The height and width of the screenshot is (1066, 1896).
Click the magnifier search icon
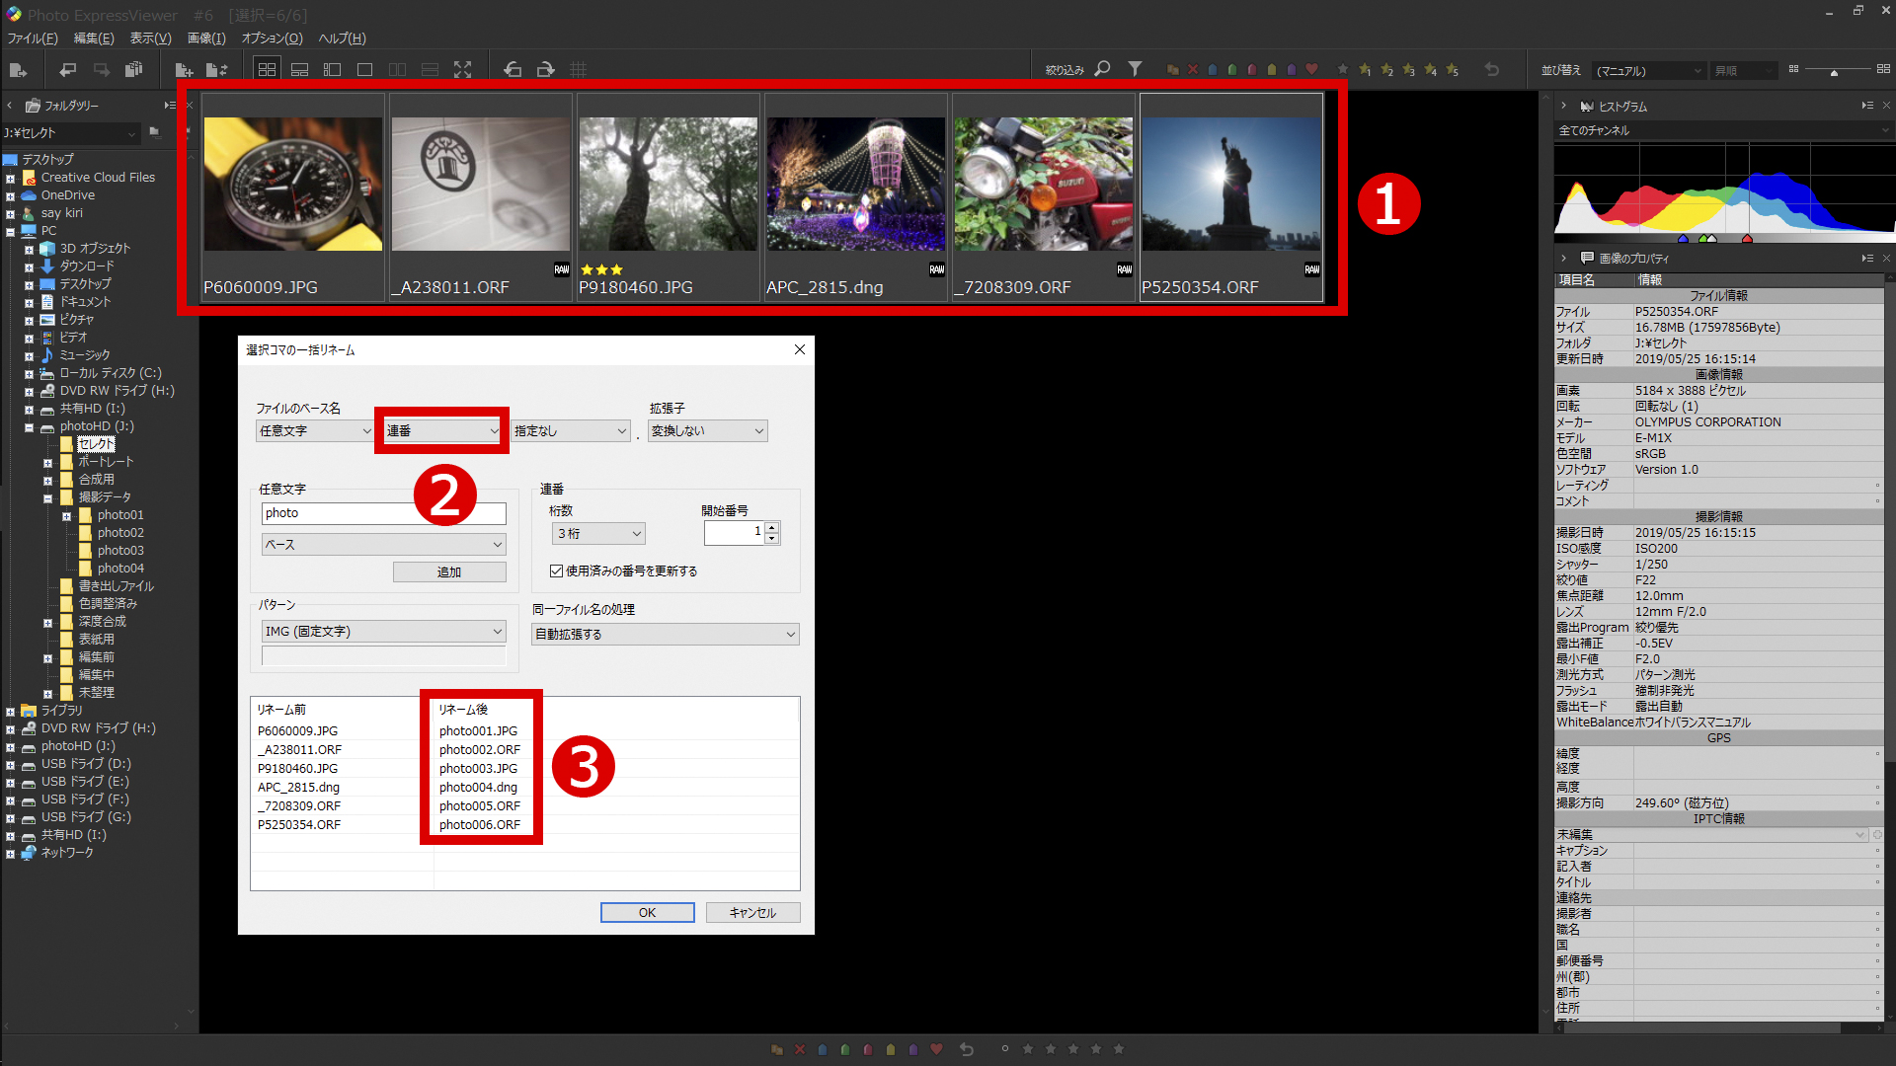point(1103,69)
